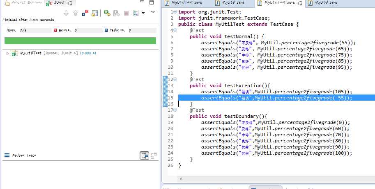Click 'public void testException()' method line
The height and width of the screenshot is (189, 375).
tap(230, 85)
